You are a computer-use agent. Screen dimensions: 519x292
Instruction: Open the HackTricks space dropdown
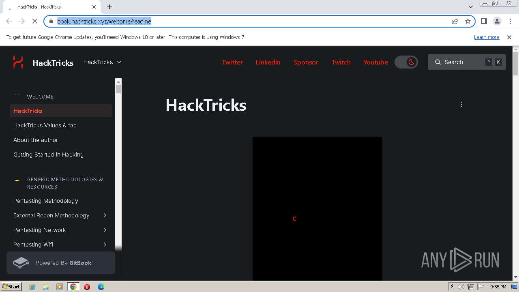click(102, 62)
